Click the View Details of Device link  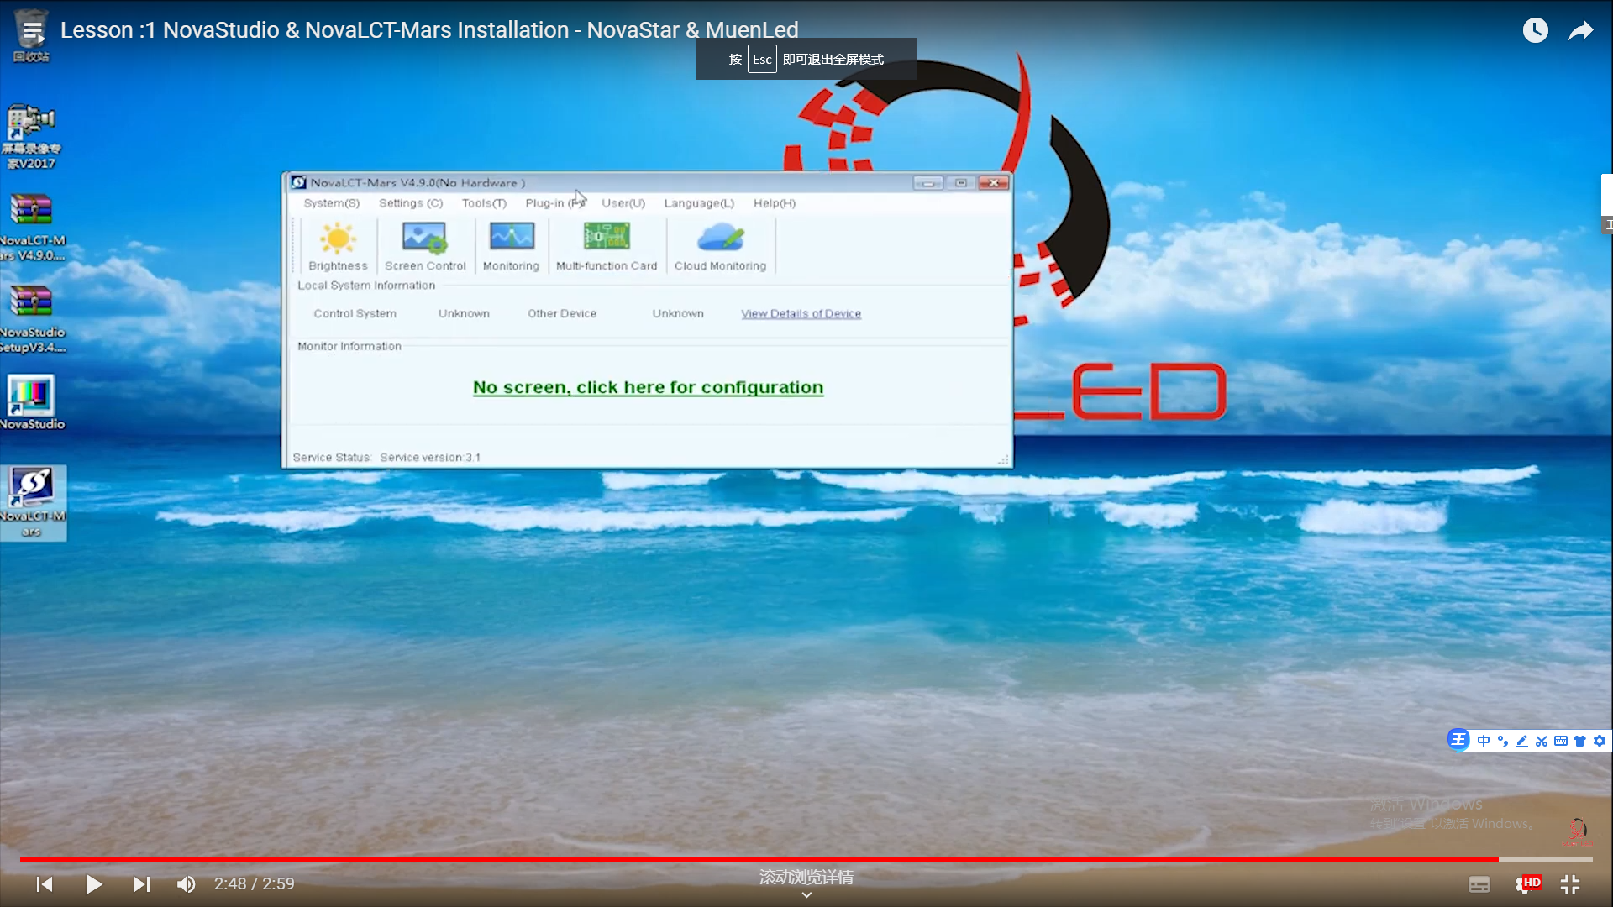(x=801, y=313)
